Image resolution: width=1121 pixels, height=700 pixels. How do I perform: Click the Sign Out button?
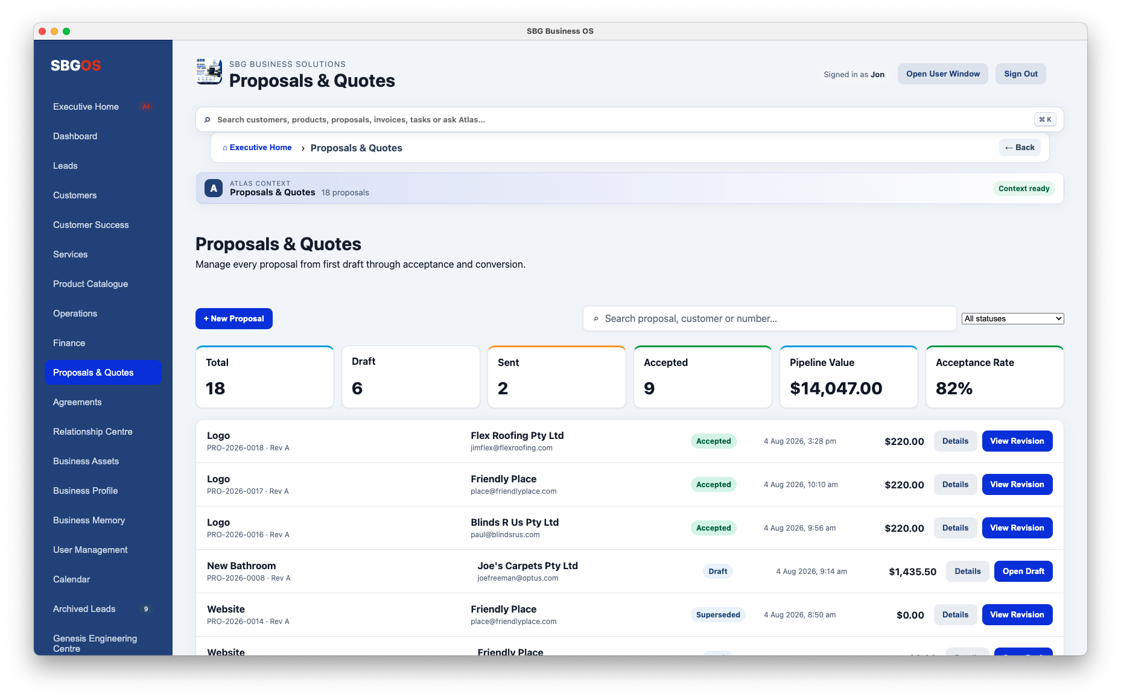point(1021,74)
